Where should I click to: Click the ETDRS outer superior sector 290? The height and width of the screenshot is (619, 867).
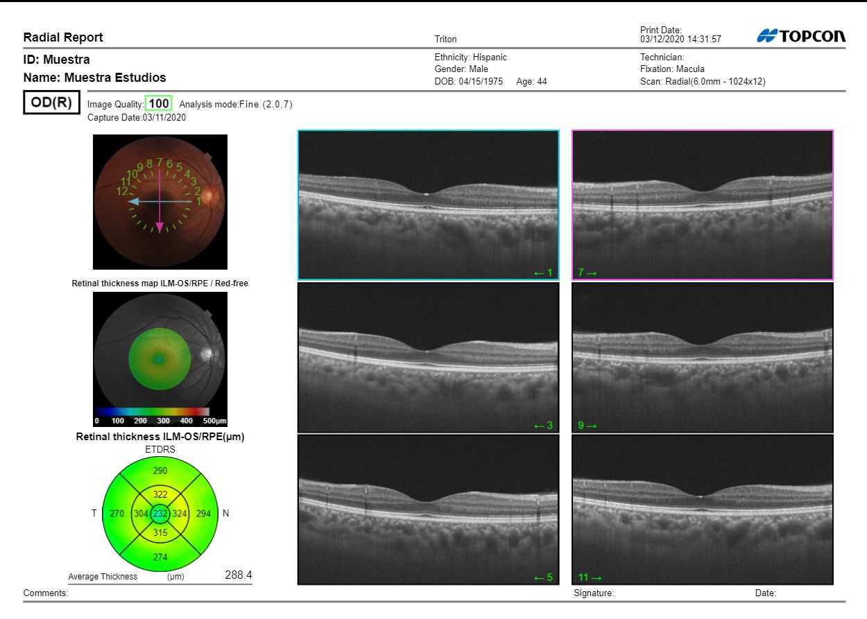[160, 471]
